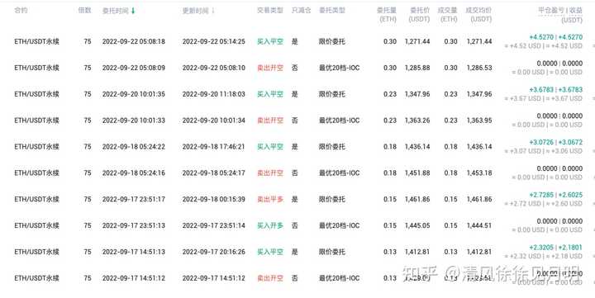The image size is (595, 298).
Task: Select order time 2022-09-18 05:24:16
Action: (134, 173)
